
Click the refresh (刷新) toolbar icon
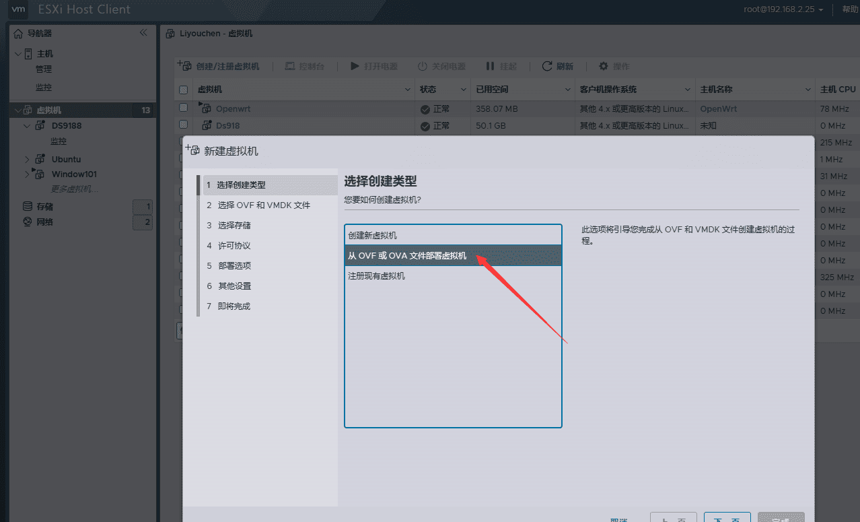tap(546, 66)
